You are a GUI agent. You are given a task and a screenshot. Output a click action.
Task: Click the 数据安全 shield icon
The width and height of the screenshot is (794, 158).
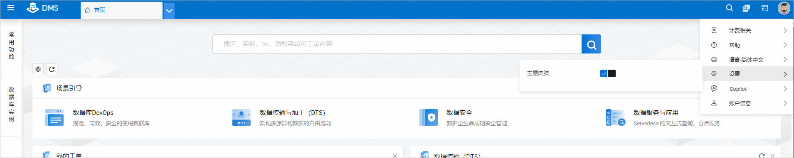pos(429,118)
